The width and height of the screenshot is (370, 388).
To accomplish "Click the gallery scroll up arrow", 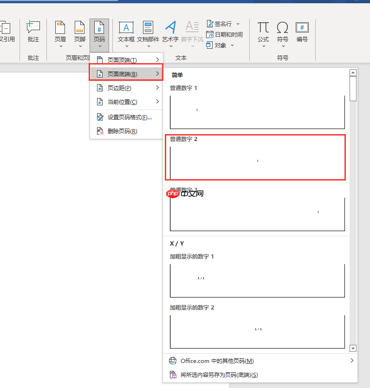I will pos(353,72).
